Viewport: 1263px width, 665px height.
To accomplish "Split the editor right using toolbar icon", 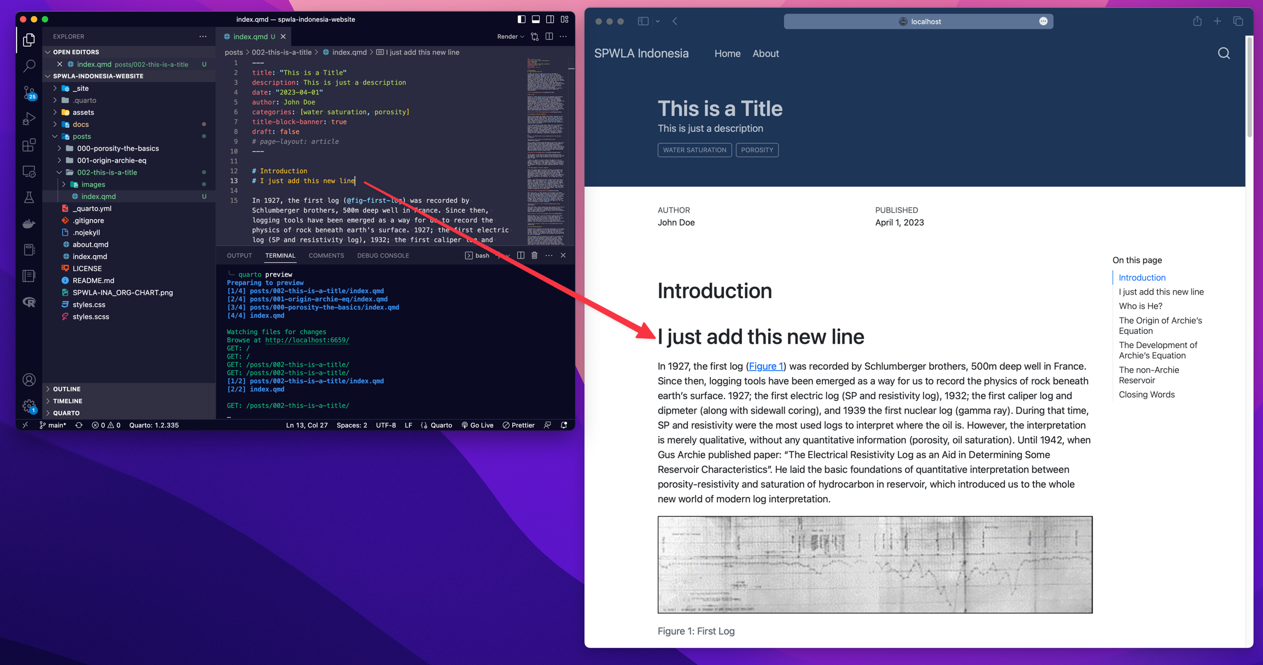I will [549, 37].
